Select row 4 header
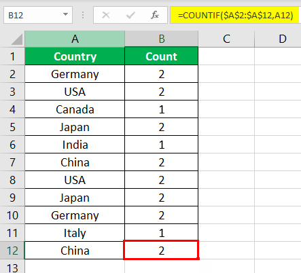Screen dimensions: 301x273 pyautogui.click(x=12, y=109)
